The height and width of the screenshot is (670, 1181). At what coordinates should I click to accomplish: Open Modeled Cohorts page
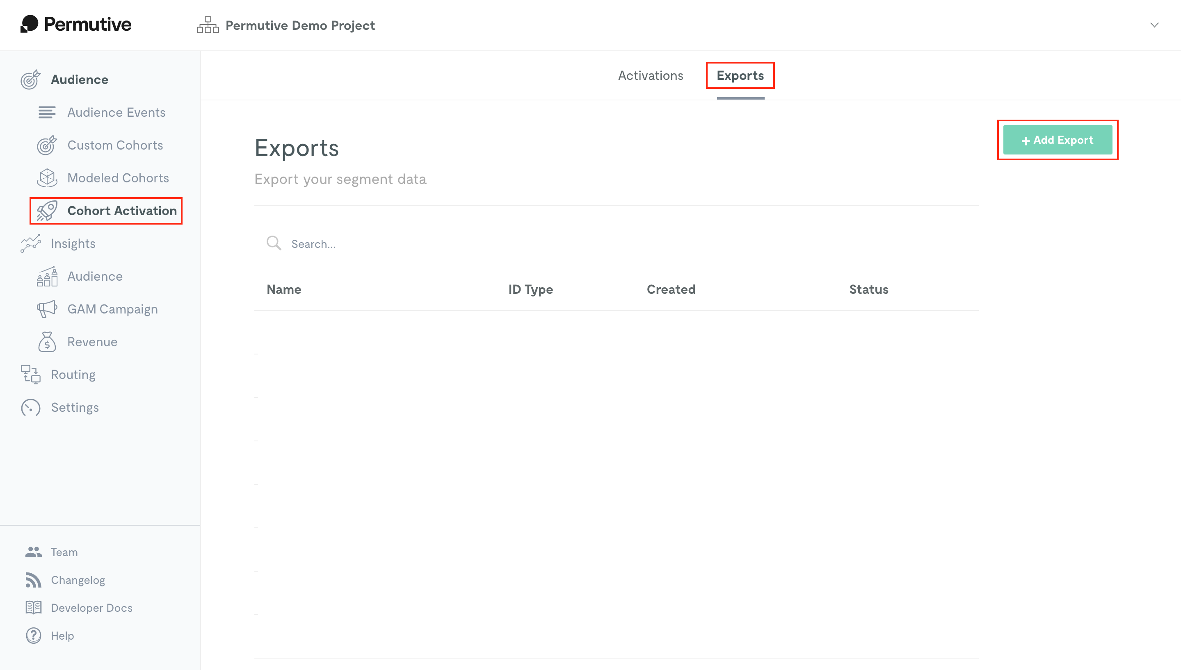tap(119, 177)
